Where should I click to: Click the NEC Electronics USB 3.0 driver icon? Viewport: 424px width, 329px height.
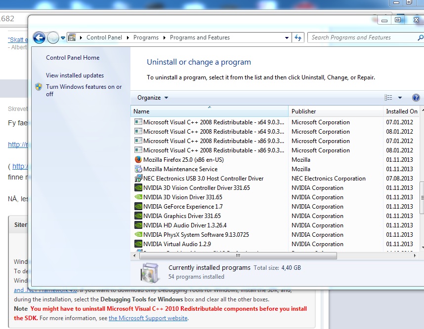[x=138, y=178]
